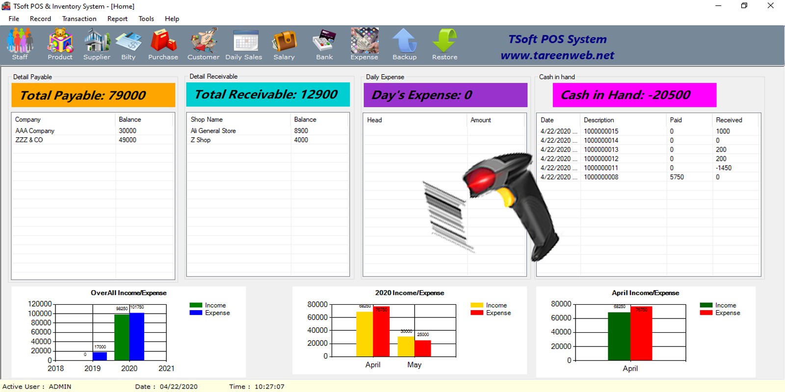
Task: Click the Head column header
Action: (416, 120)
